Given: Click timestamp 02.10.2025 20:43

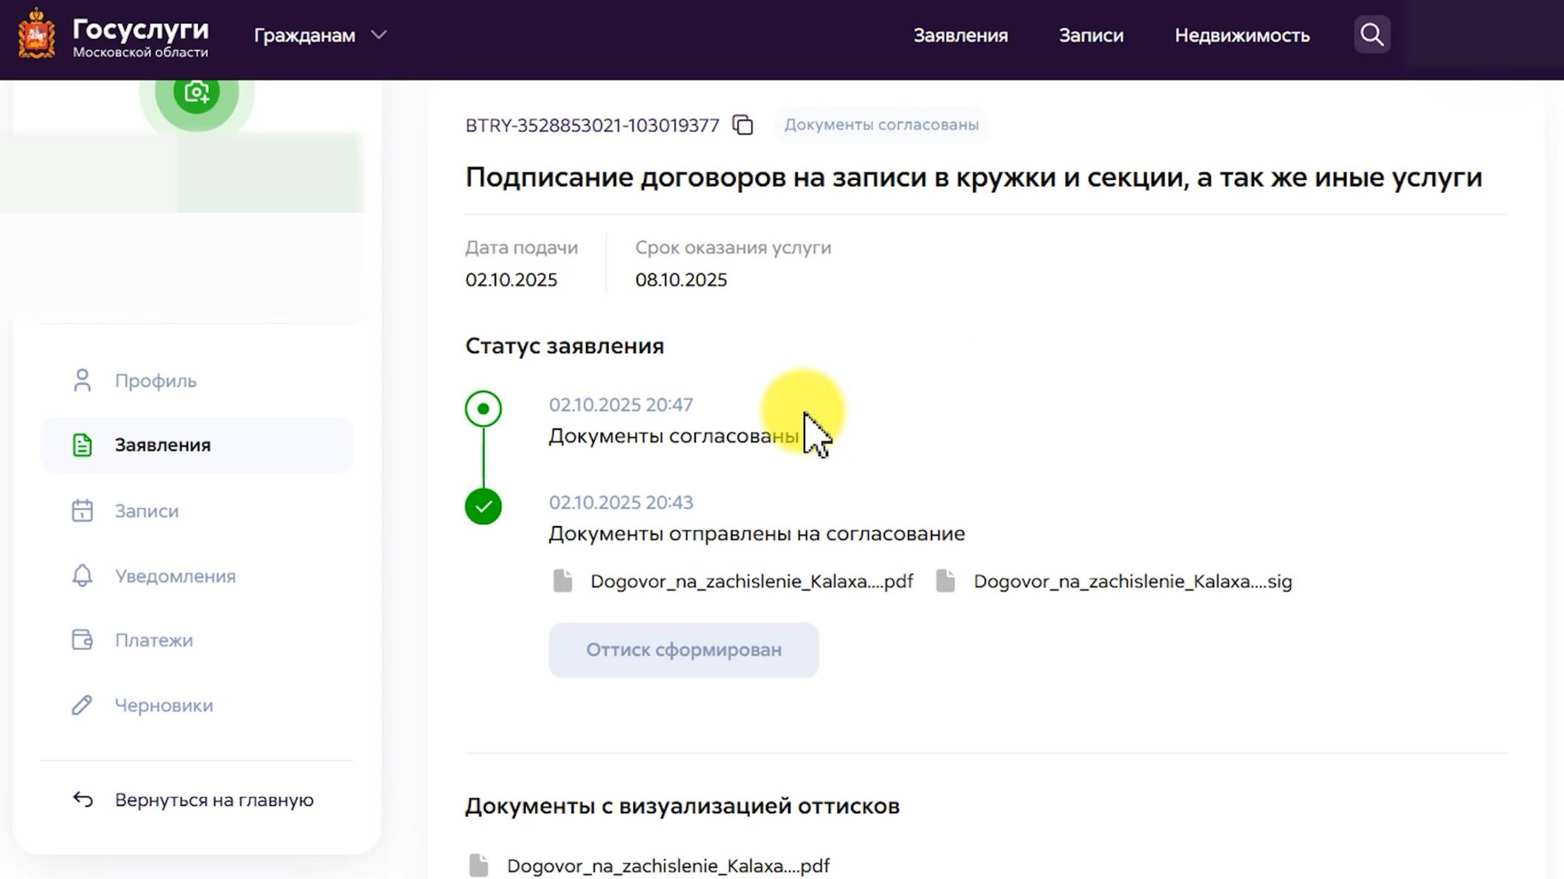Looking at the screenshot, I should click(621, 502).
